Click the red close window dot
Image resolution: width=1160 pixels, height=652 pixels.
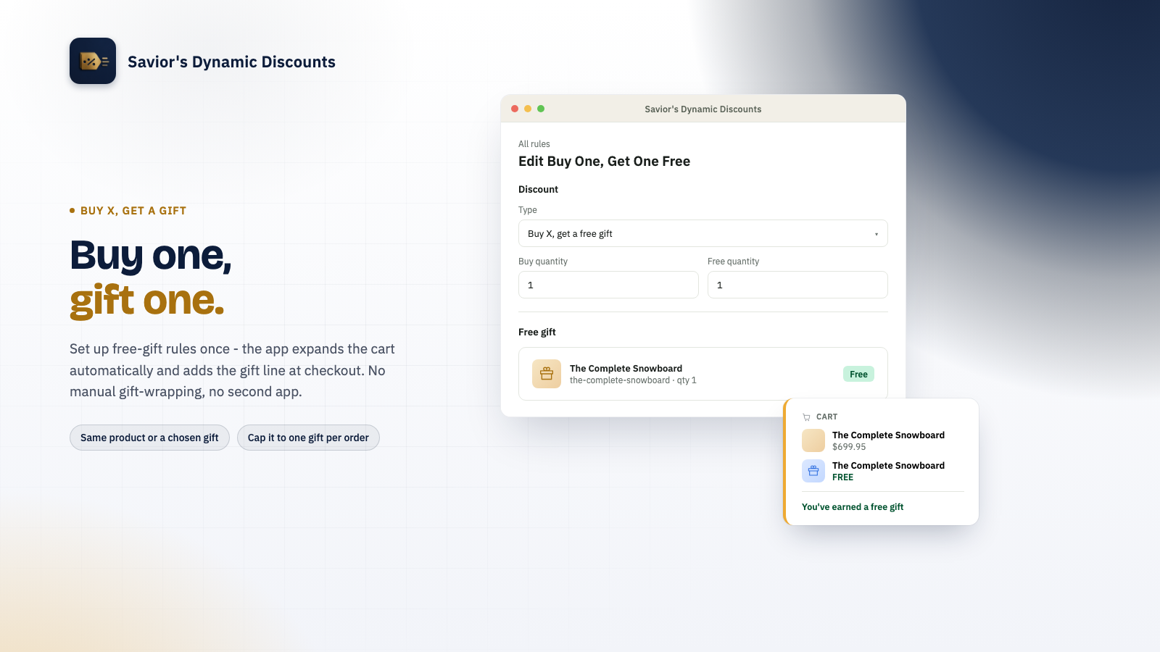[x=515, y=109]
